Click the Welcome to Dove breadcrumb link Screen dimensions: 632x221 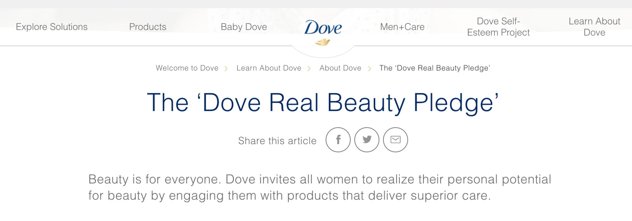pos(187,68)
